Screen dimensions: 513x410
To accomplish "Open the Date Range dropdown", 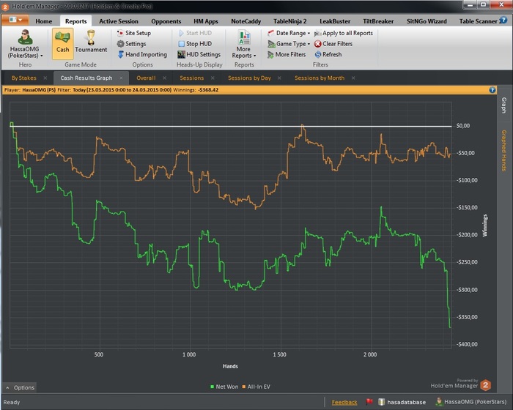I will click(289, 33).
